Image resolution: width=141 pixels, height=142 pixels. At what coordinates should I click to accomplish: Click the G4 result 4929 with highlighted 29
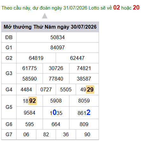(x=87, y=89)
